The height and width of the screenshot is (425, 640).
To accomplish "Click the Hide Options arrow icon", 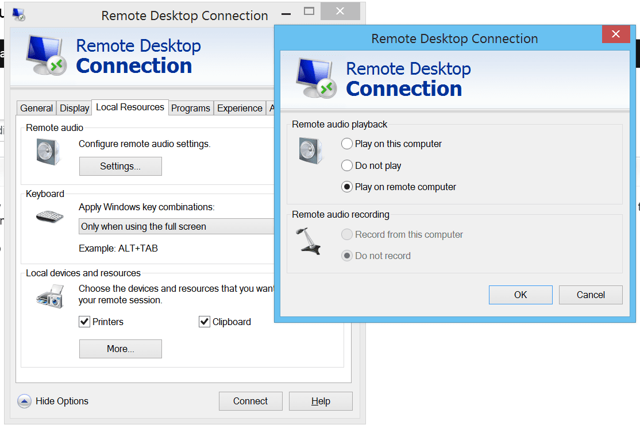I will tap(25, 401).
